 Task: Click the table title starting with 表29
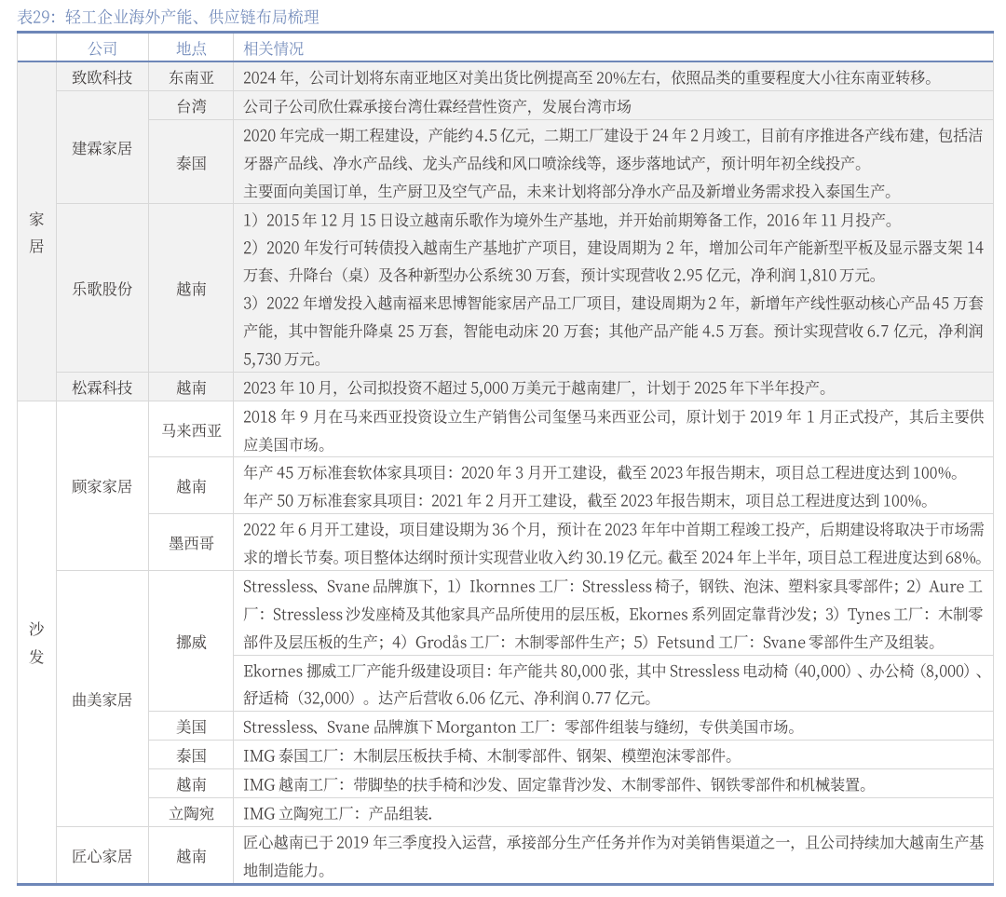[x=168, y=17]
